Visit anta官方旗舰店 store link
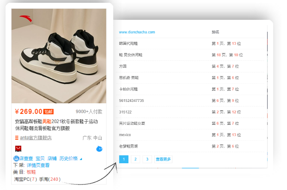287x190 pixels. 36,137
